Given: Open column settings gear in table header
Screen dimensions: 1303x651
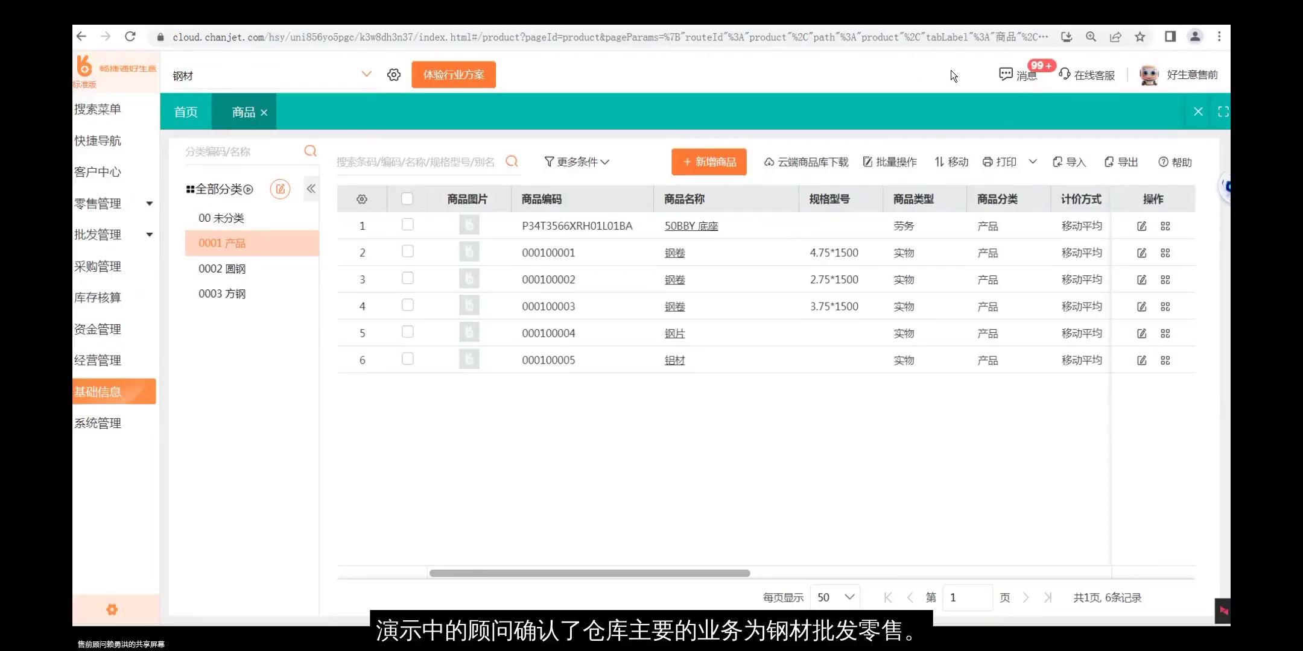Looking at the screenshot, I should point(361,198).
